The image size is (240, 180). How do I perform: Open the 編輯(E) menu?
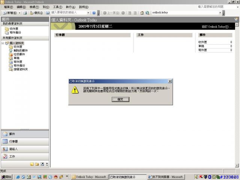click(21, 7)
